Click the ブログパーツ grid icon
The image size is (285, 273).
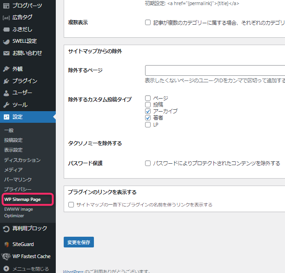(6, 6)
